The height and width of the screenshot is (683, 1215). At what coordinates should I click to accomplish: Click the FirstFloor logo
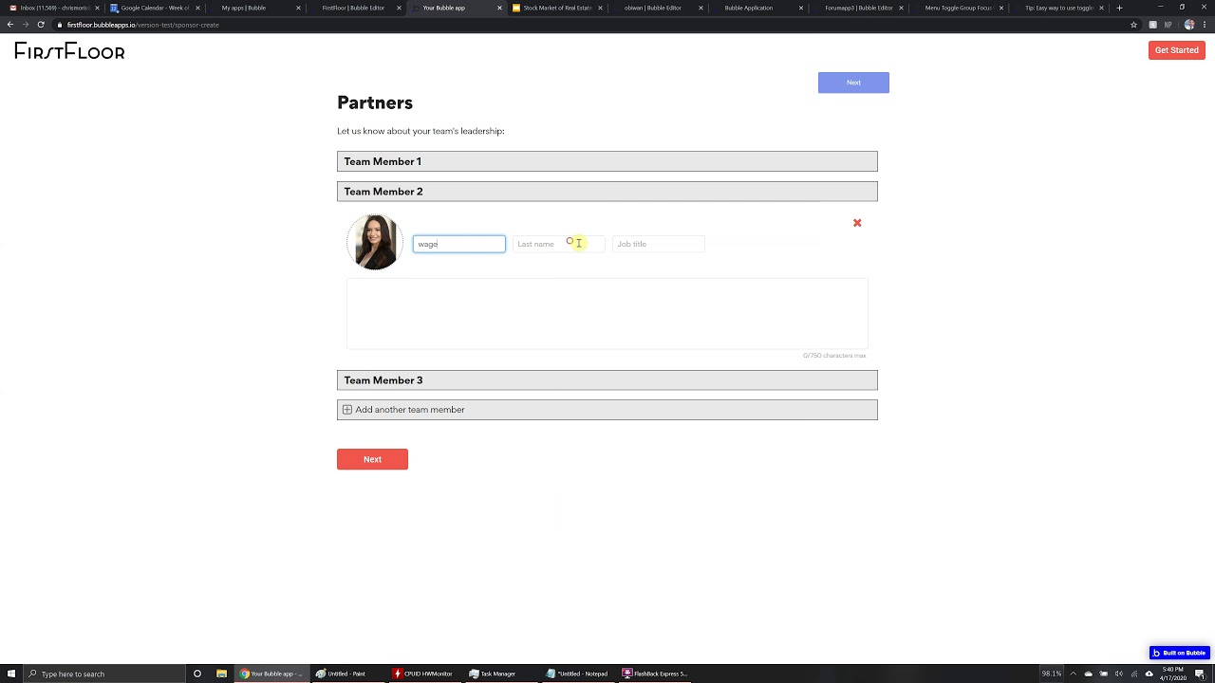[x=69, y=51]
